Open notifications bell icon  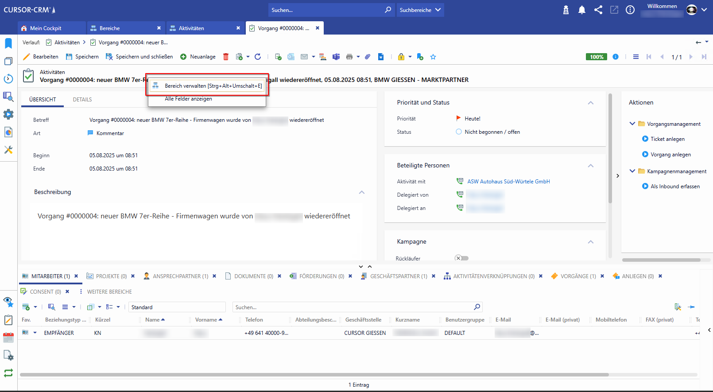tap(582, 10)
